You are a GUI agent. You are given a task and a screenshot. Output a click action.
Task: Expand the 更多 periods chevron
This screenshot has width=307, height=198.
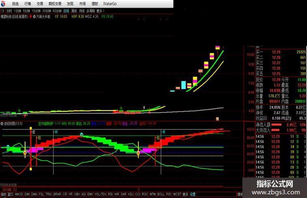click(x=100, y=11)
